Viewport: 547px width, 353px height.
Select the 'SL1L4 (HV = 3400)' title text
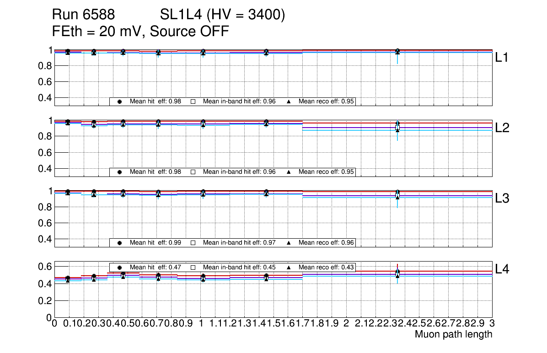223,16
